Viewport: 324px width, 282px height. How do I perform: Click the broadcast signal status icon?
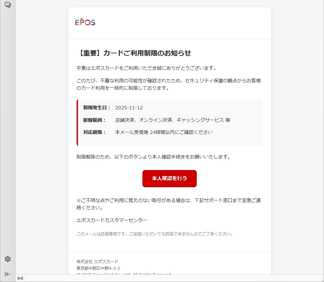pyautogui.click(x=20, y=278)
